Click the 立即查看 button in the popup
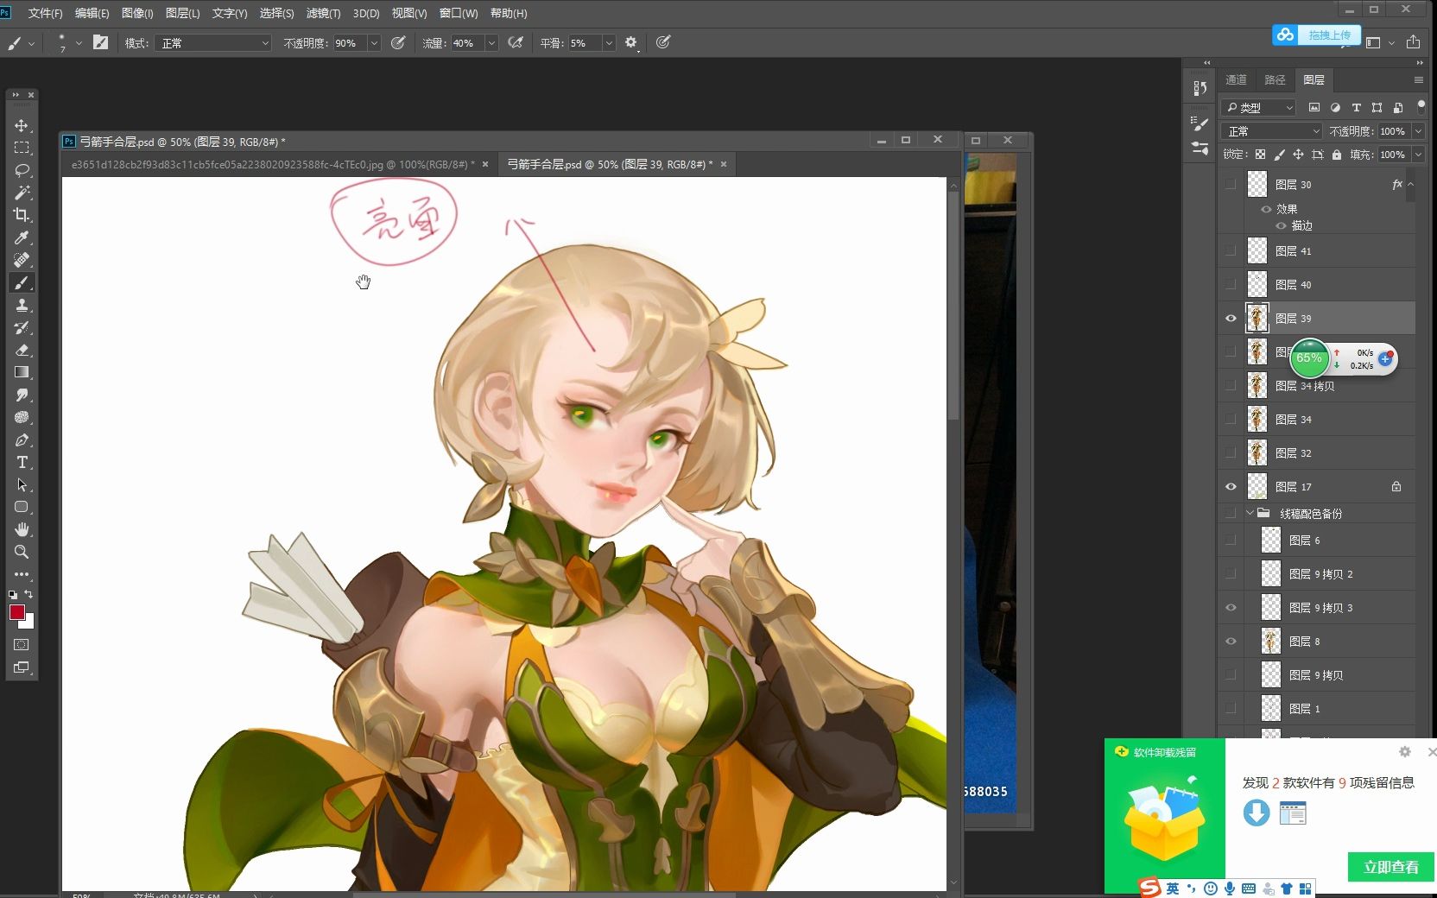 (1390, 867)
